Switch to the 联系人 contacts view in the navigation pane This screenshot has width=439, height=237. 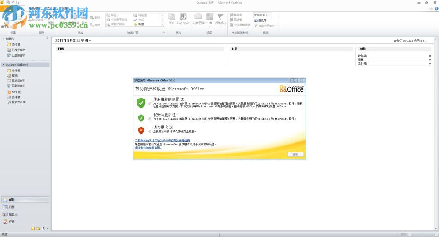25,214
